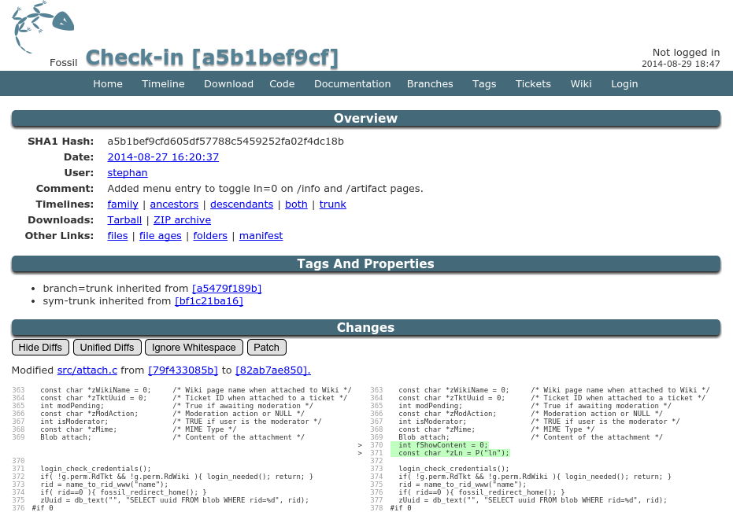The height and width of the screenshot is (512, 733).
Task: Open the Branches menu item
Action: pos(430,84)
